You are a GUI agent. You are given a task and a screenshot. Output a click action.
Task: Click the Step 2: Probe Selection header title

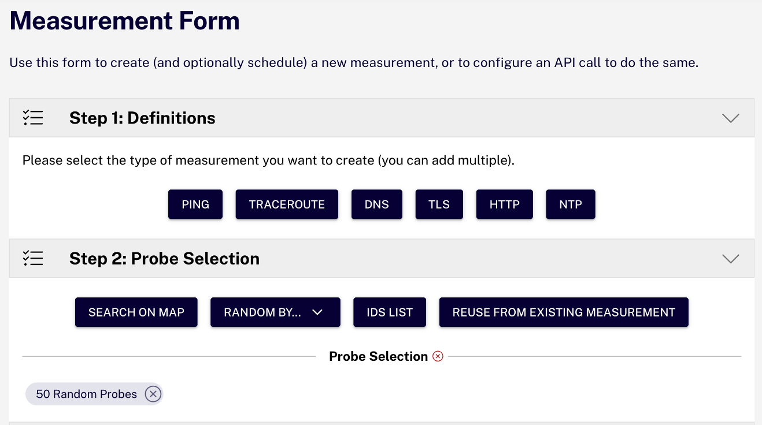(164, 258)
